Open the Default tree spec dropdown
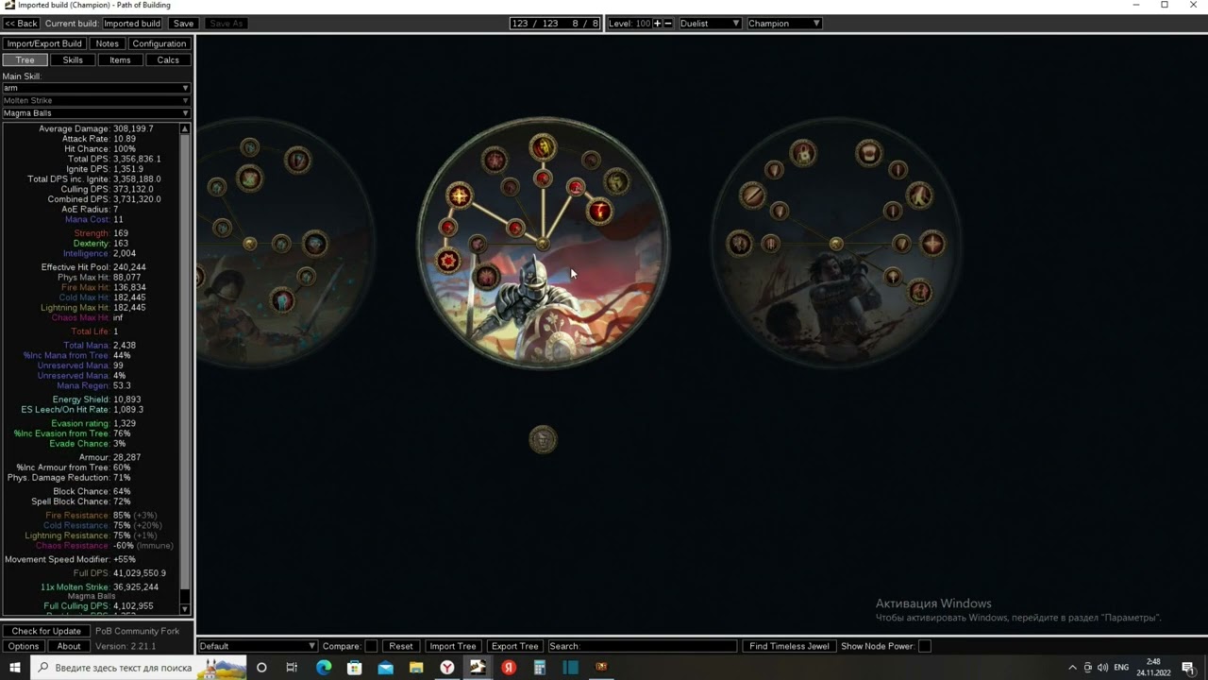The height and width of the screenshot is (680, 1208). click(x=257, y=646)
